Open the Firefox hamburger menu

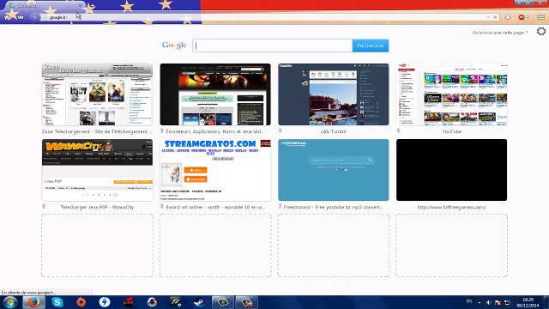pyautogui.click(x=541, y=17)
